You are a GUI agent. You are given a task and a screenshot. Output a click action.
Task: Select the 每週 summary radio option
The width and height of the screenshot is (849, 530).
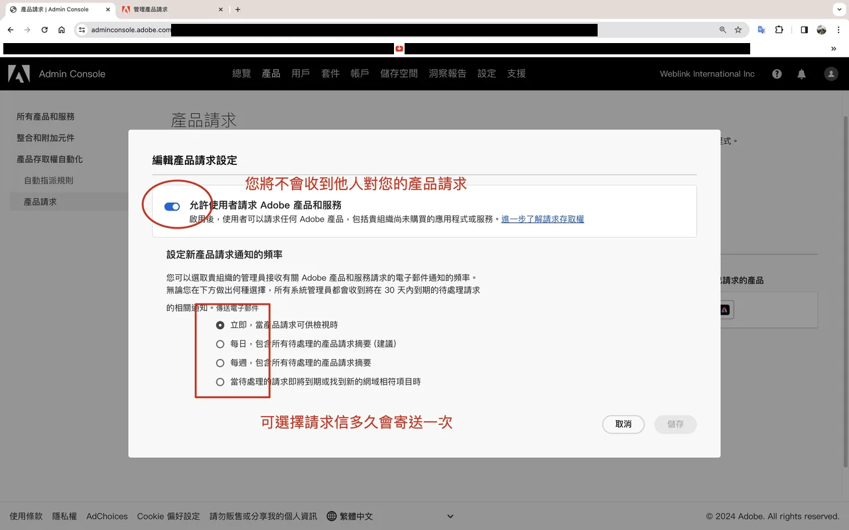pyautogui.click(x=220, y=363)
